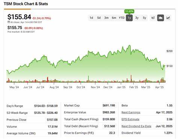Click the Aug '24 axis label
178x139 pixels.
tap(54, 87)
